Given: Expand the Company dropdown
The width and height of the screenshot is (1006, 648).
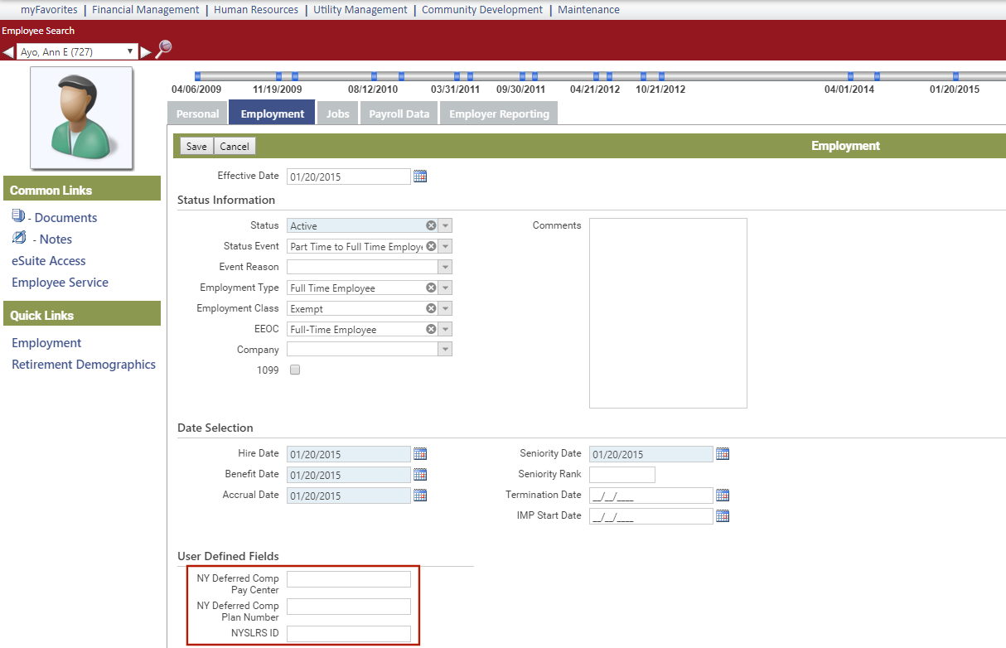Looking at the screenshot, I should click(445, 350).
